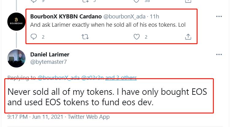Open the BourbonX profile avatar

pyautogui.click(x=17, y=21)
